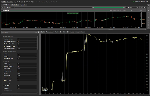Start backtest with the play button
The width and height of the screenshot is (150, 96).
tap(138, 7)
